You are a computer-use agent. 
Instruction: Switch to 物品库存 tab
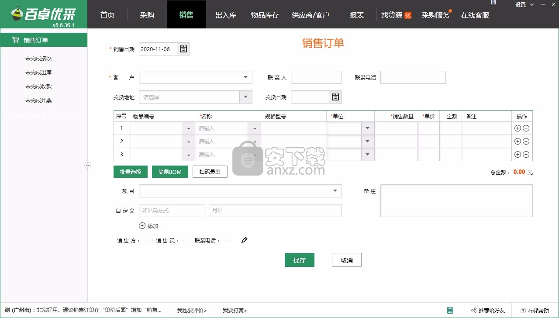265,15
